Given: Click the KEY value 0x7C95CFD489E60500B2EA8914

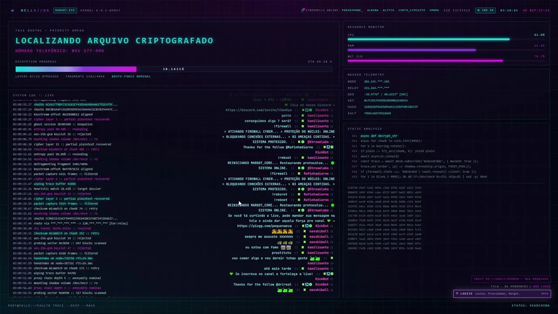Looking at the screenshot, I should click(386, 100).
